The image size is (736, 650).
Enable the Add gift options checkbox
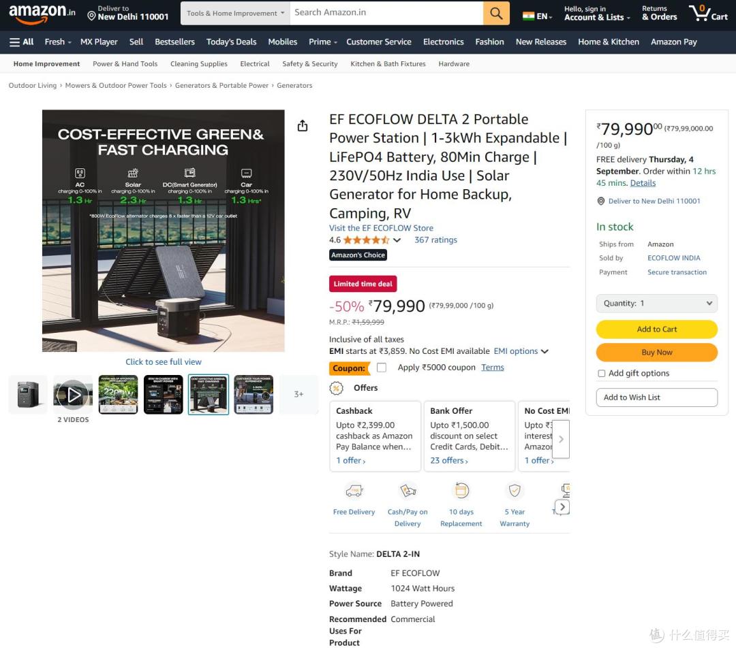coord(601,374)
